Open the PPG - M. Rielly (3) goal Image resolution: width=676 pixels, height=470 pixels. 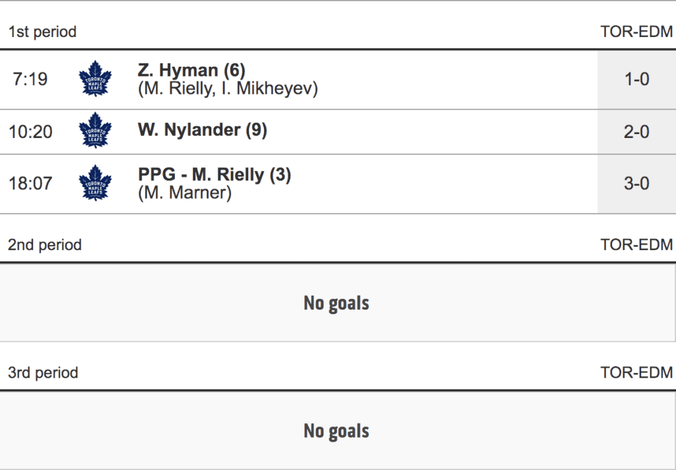tap(214, 175)
